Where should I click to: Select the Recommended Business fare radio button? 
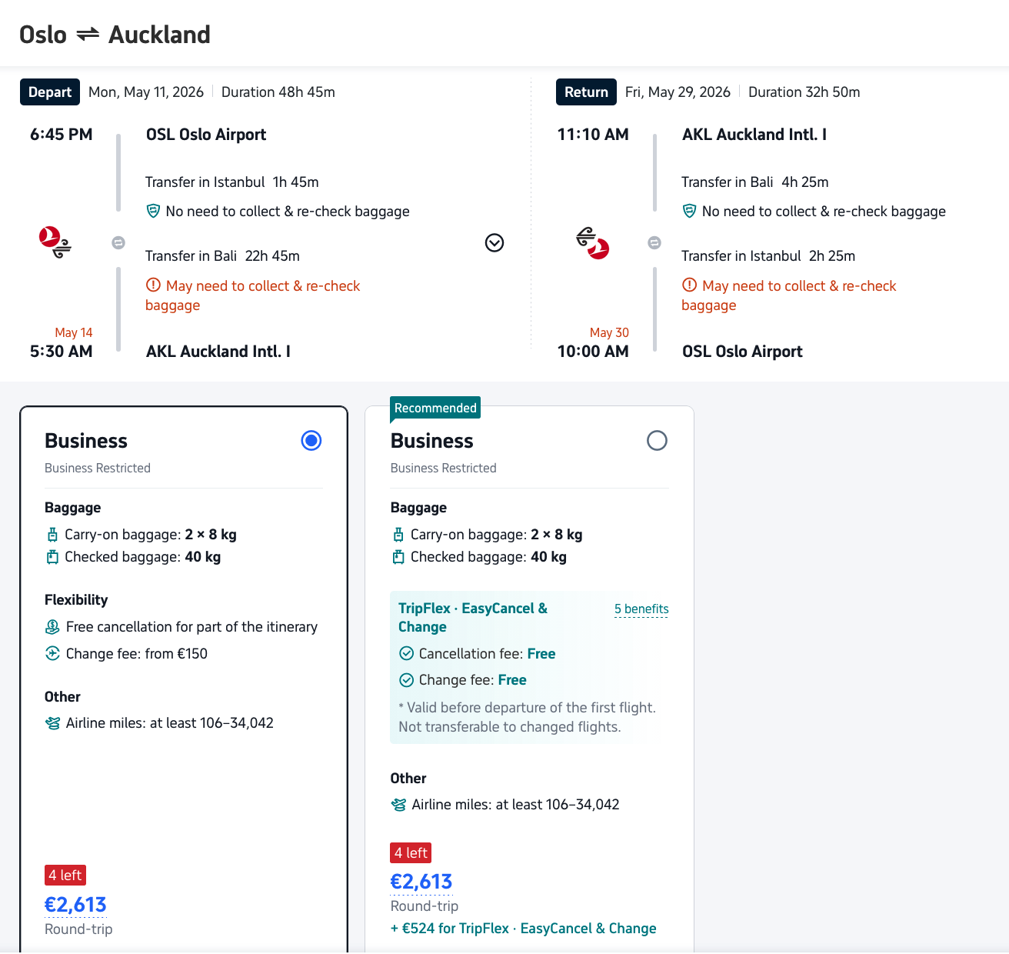coord(657,441)
